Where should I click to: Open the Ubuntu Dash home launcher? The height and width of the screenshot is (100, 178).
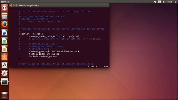[4, 8]
